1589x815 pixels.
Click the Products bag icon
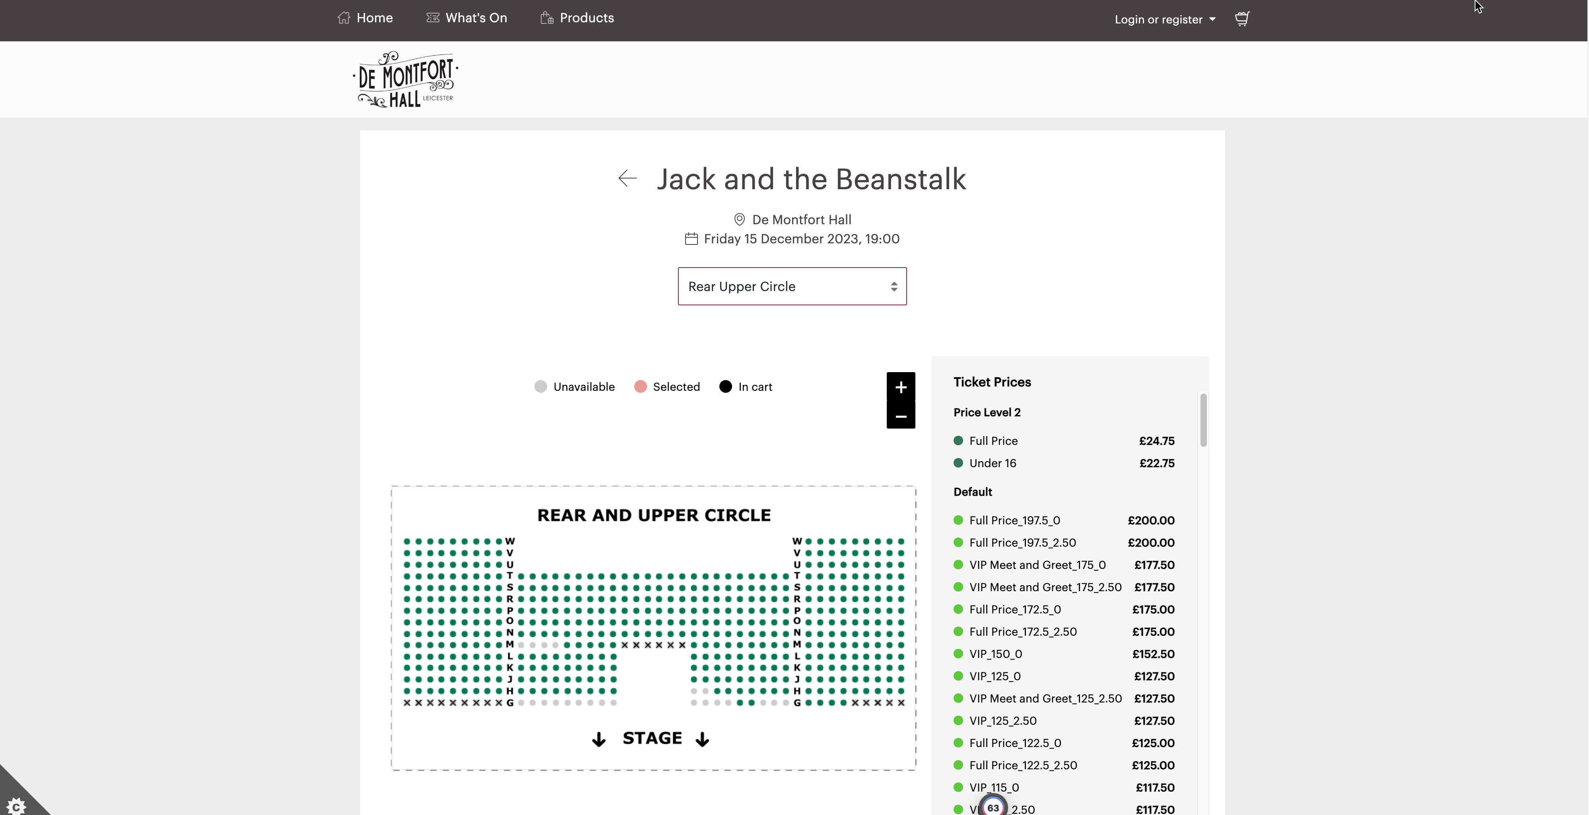(x=546, y=18)
